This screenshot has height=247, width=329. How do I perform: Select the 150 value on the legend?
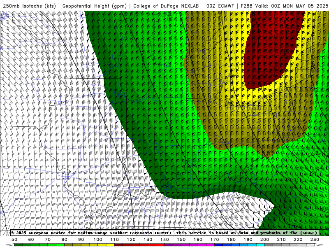coord(181,240)
